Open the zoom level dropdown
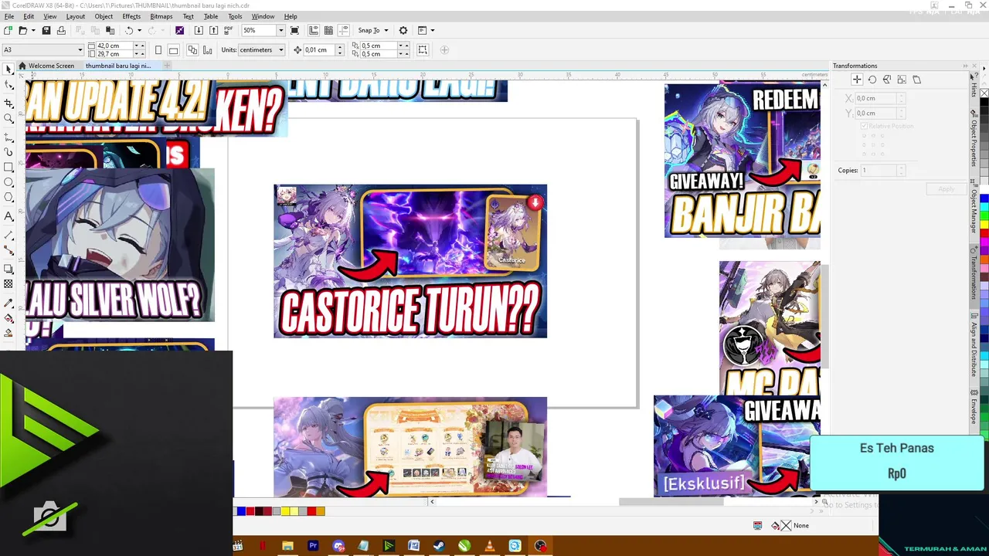Image resolution: width=989 pixels, height=556 pixels. tap(280, 30)
